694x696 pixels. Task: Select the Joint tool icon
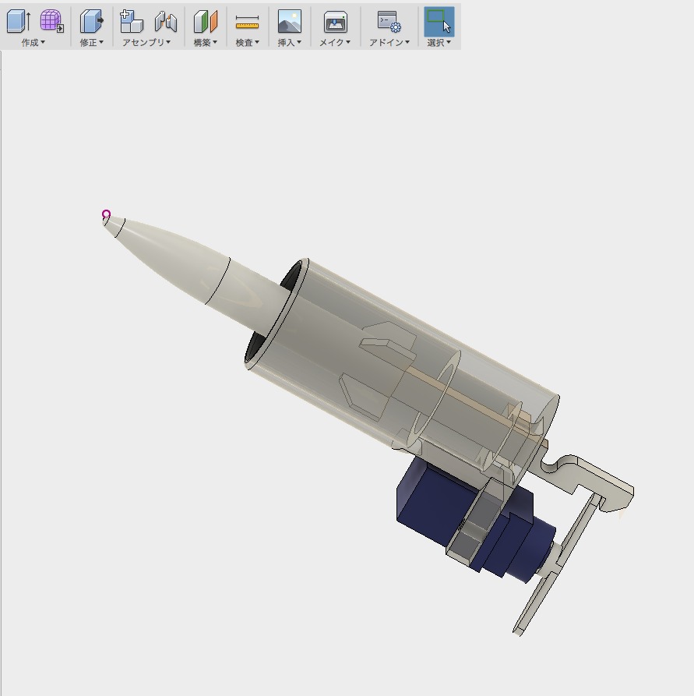point(165,21)
